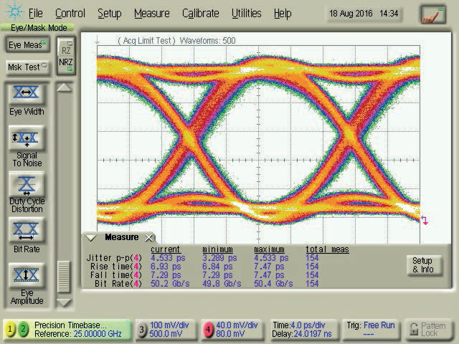This screenshot has height=344, width=459.
Task: Click the Signal To Noise measurement icon
Action: tap(27, 138)
